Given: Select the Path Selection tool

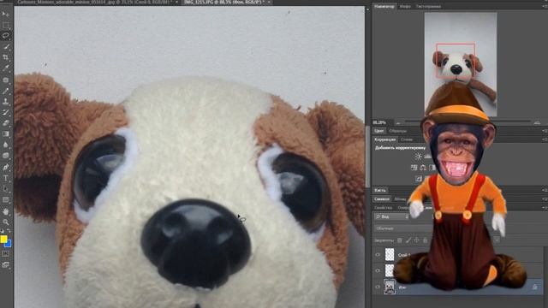Looking at the screenshot, I should [x=6, y=189].
